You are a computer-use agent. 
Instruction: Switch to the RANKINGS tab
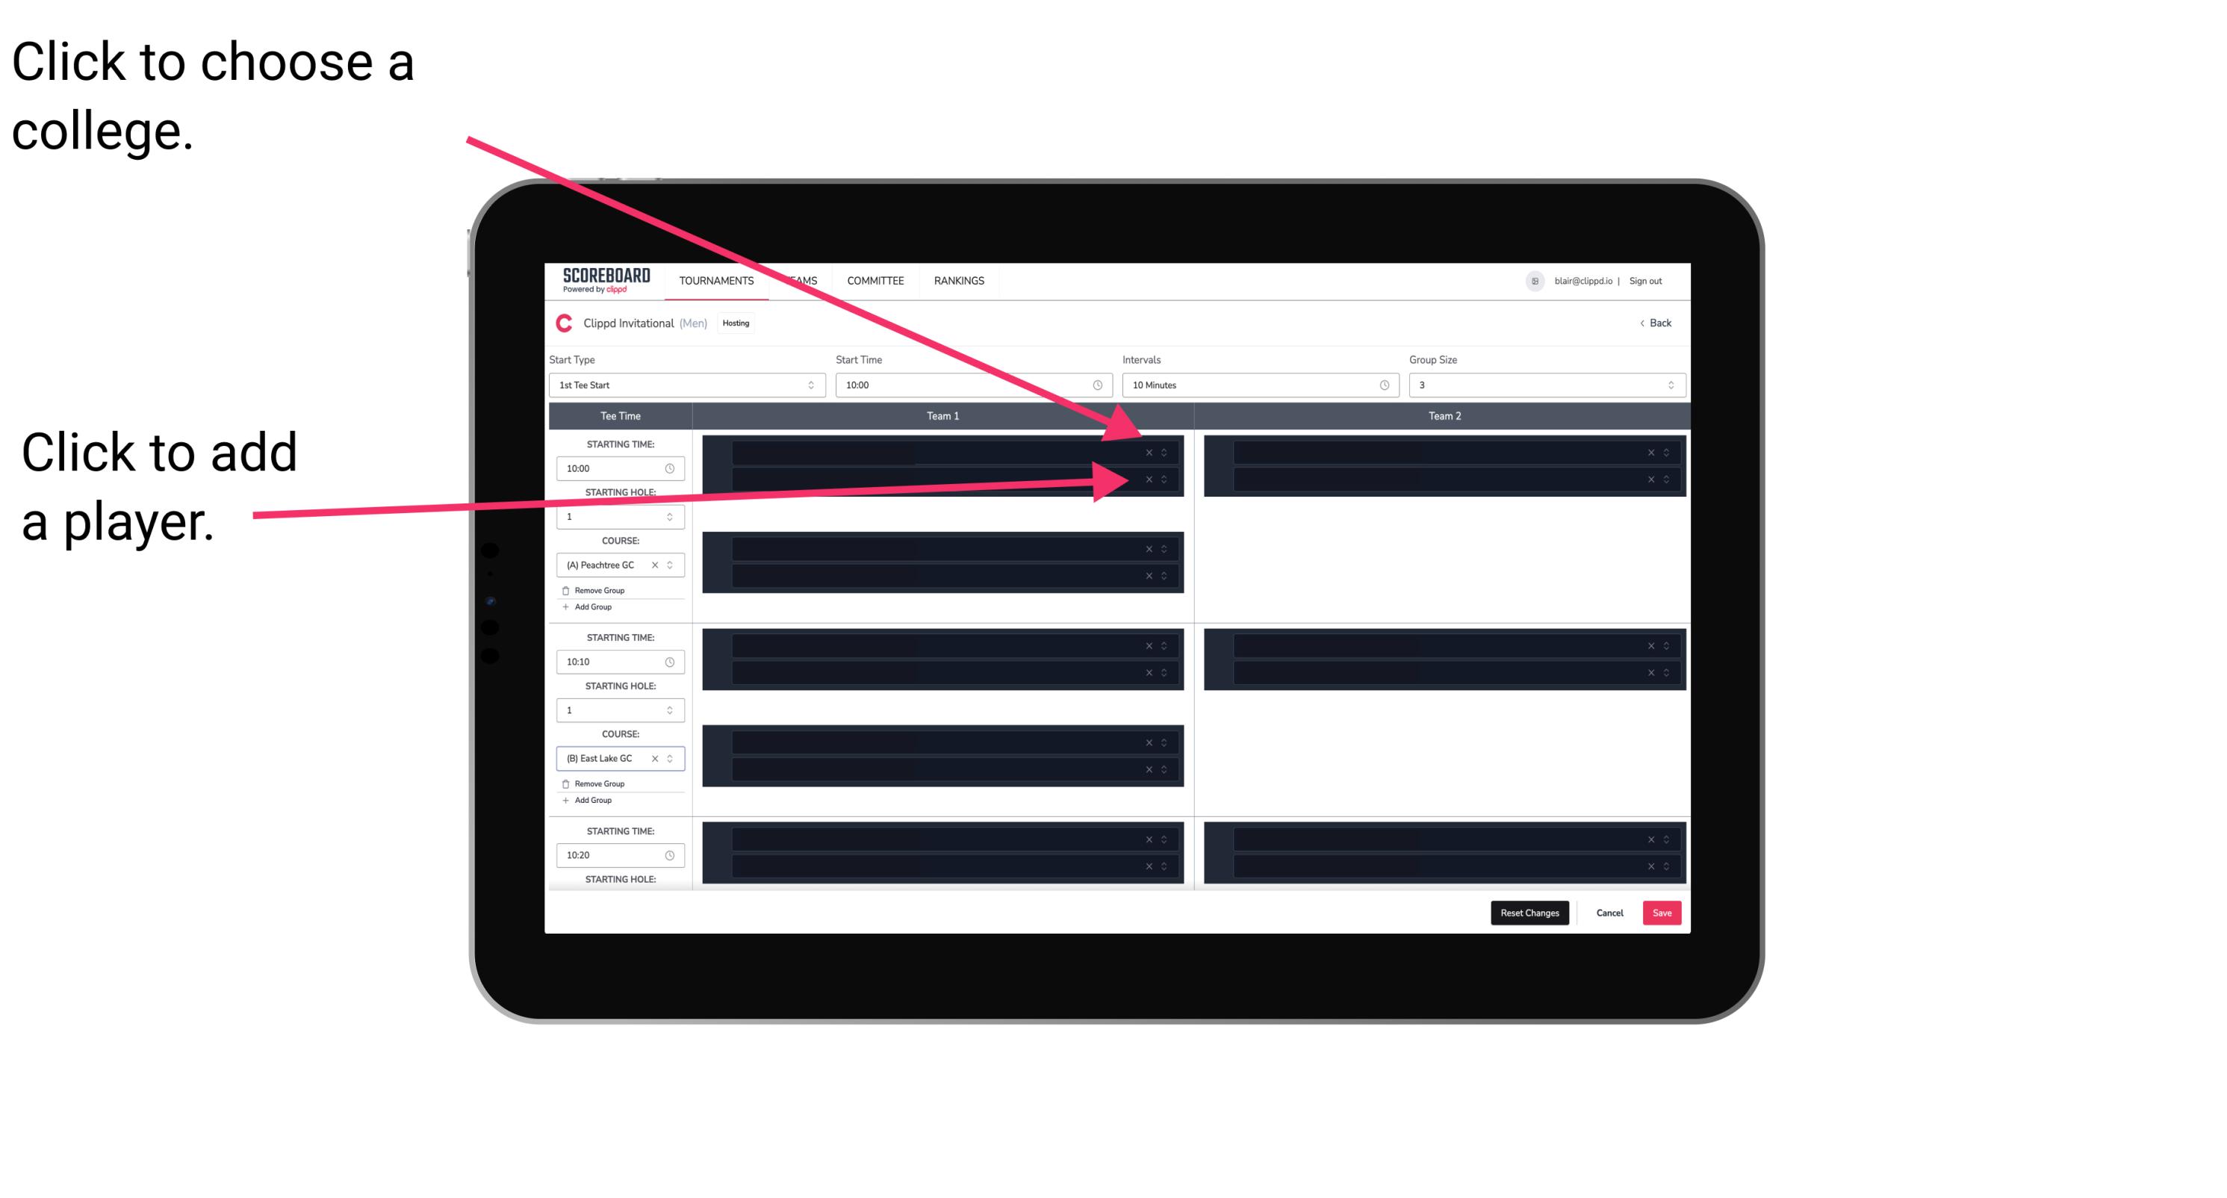click(960, 280)
